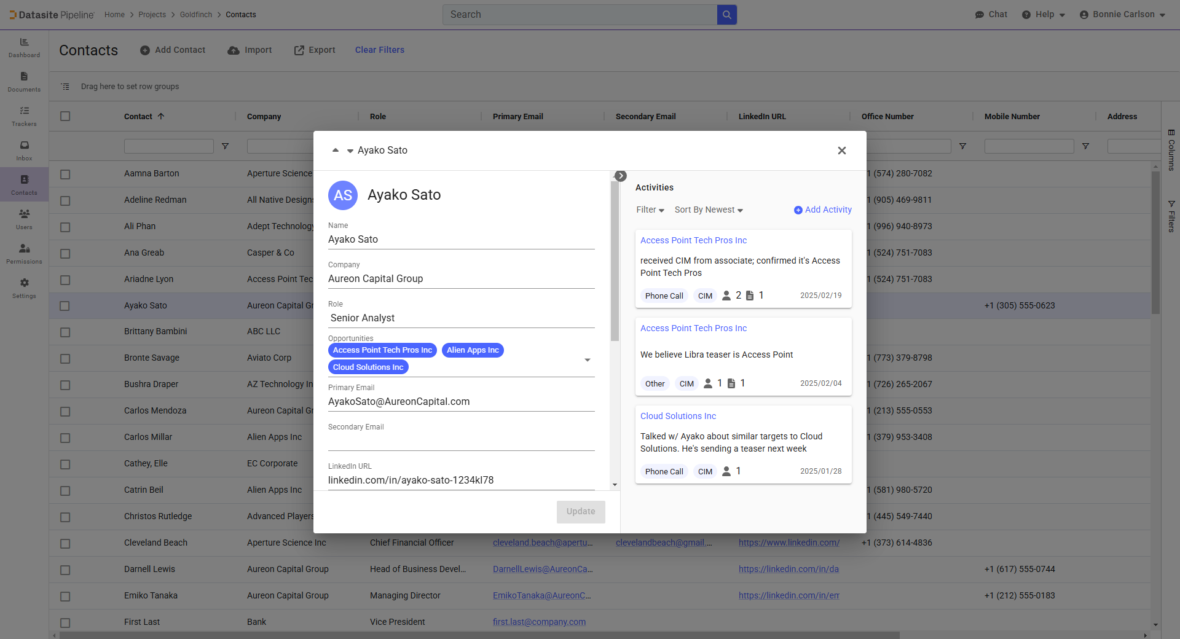Screen dimensions: 1180x639
Task: Click the blue search magnifier button
Action: [727, 15]
